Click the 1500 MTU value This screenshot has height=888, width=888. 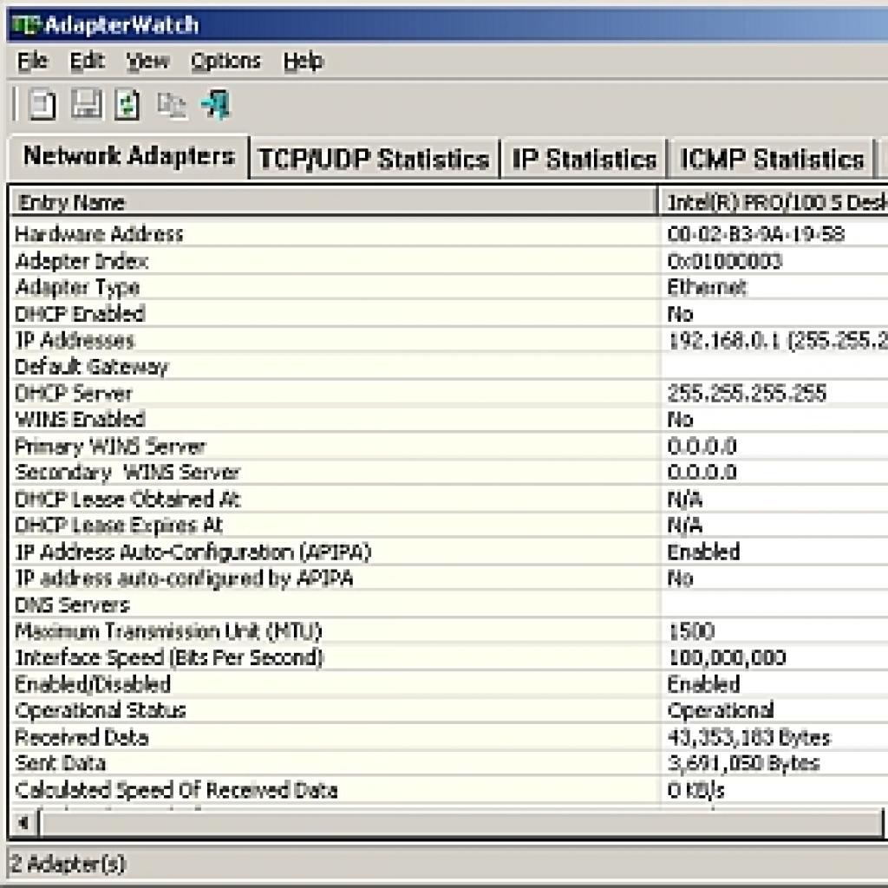(x=691, y=631)
